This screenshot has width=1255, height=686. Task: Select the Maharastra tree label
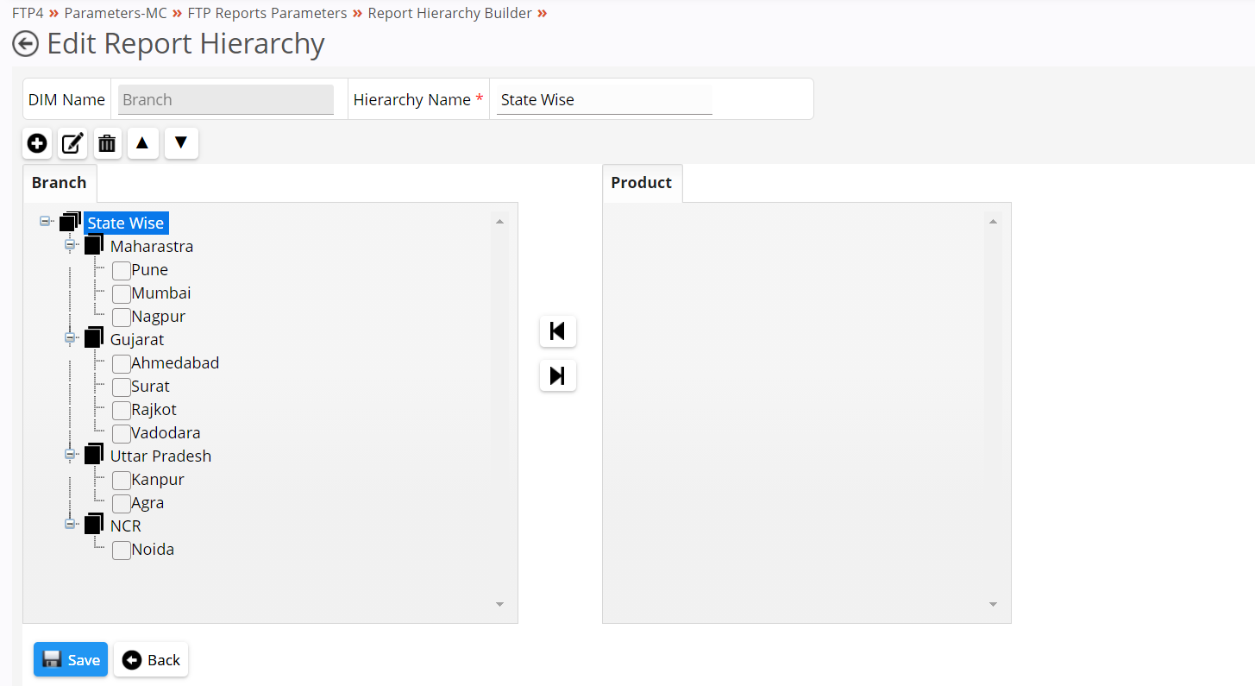[152, 246]
